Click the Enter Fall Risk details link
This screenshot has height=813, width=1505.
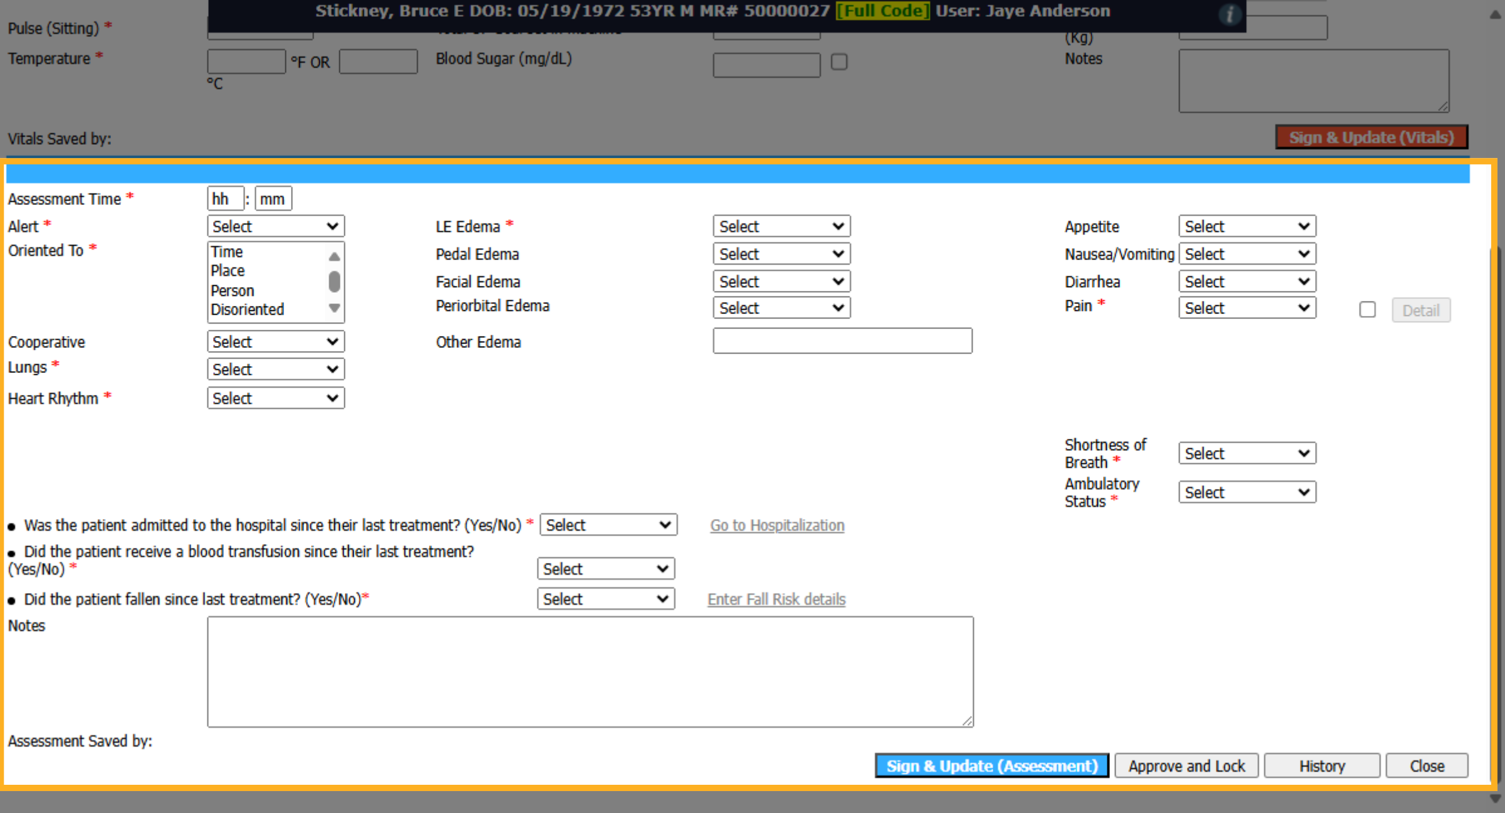[x=776, y=599]
